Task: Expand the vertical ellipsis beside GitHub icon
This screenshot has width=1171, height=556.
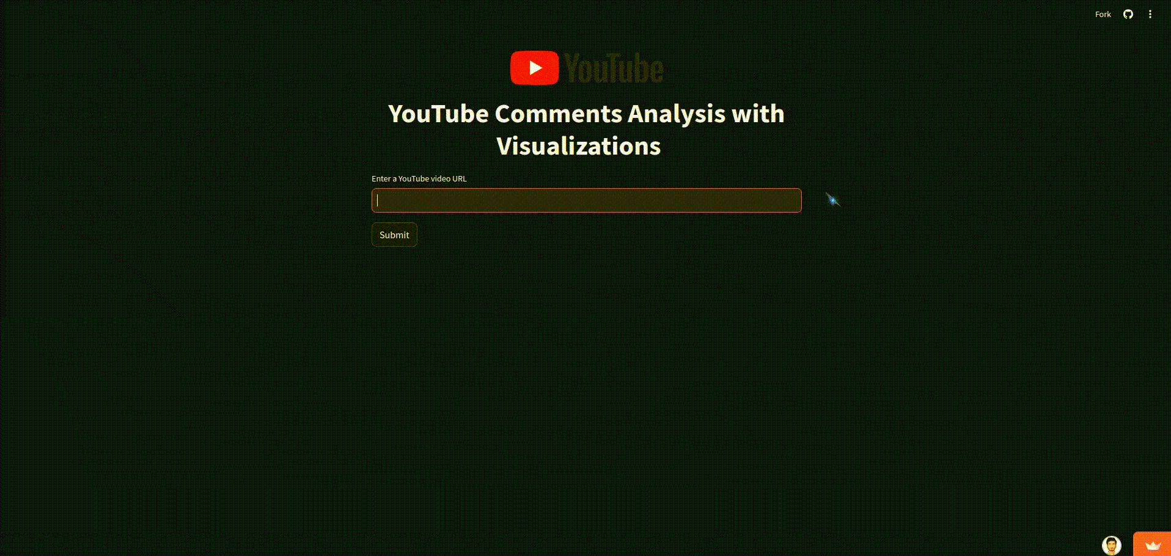Action: point(1150,14)
